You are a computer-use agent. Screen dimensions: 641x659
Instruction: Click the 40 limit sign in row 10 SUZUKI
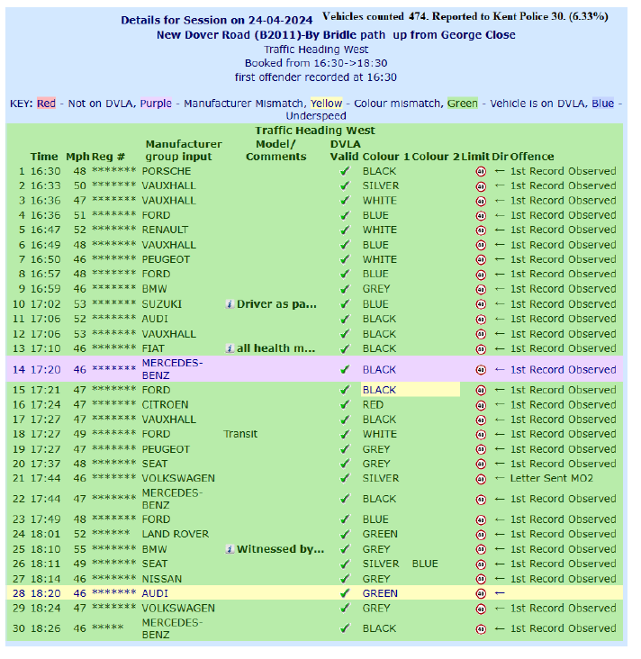[481, 304]
